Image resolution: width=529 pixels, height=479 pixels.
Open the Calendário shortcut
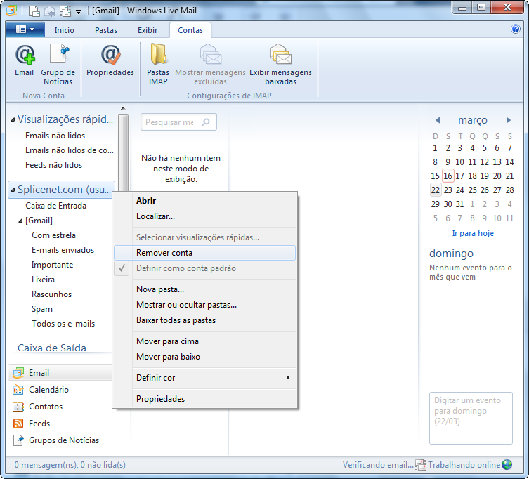(x=48, y=390)
